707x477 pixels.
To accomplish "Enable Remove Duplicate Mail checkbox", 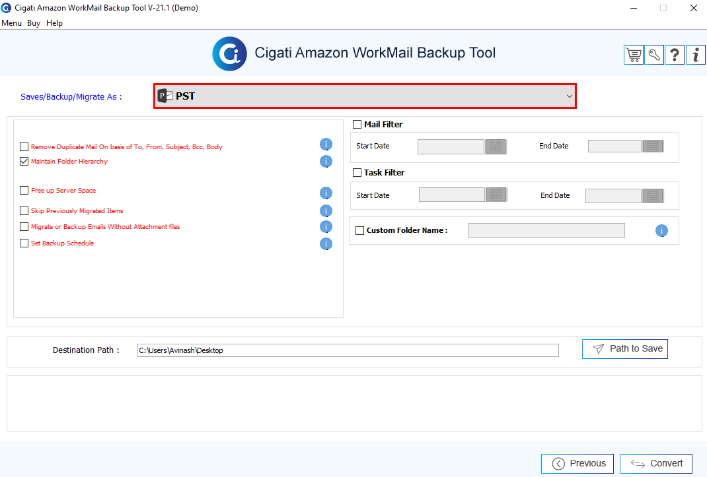I will [24, 147].
